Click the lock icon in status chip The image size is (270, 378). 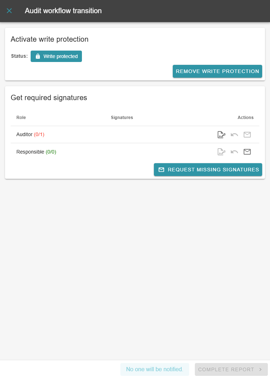click(38, 56)
